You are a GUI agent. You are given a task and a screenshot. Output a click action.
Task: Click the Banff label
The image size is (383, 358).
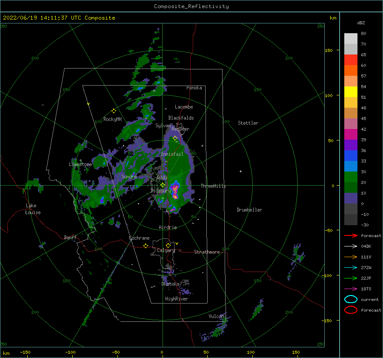[x=70, y=237]
